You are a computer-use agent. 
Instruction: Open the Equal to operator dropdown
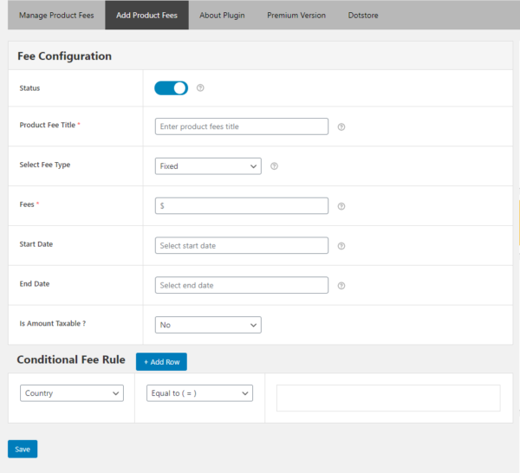pyautogui.click(x=199, y=393)
